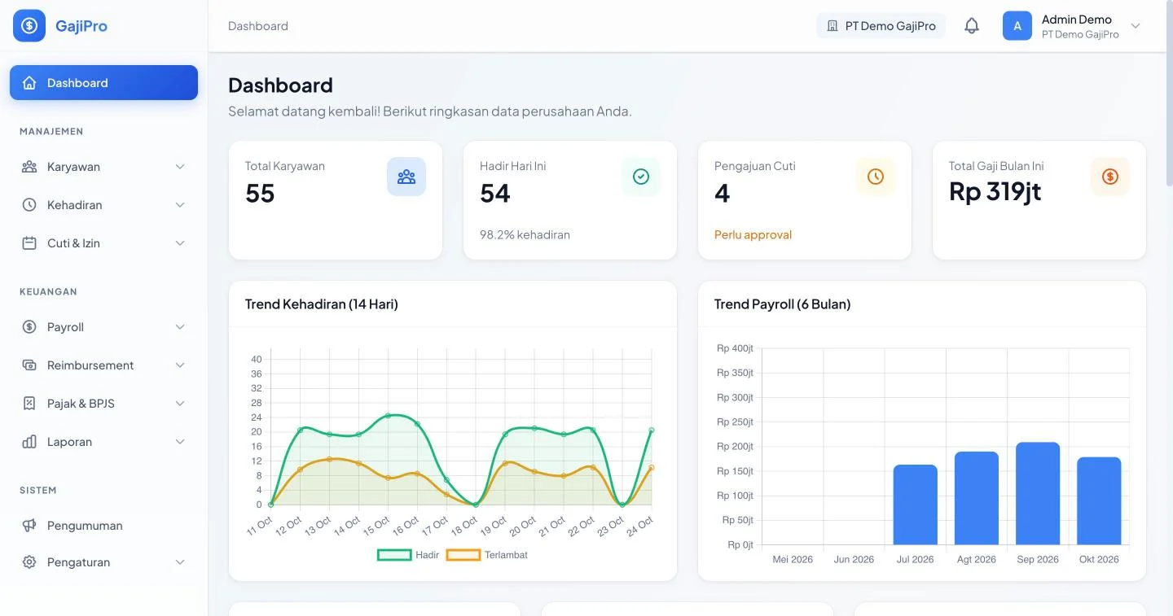Viewport: 1173px width, 616px height.
Task: Click the PT Demo GajiPro company button
Action: (x=881, y=26)
